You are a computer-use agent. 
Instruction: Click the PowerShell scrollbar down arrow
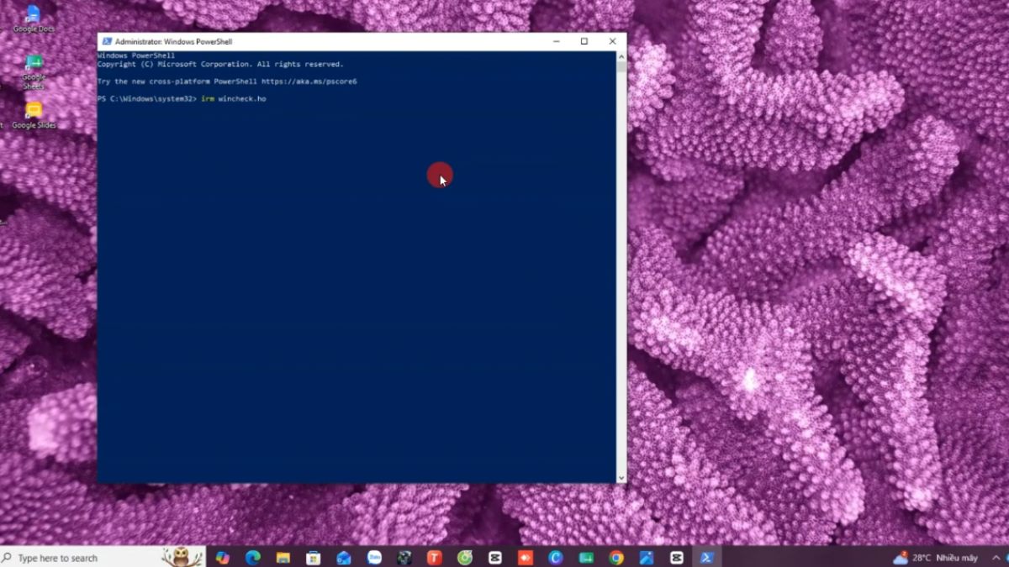point(621,478)
